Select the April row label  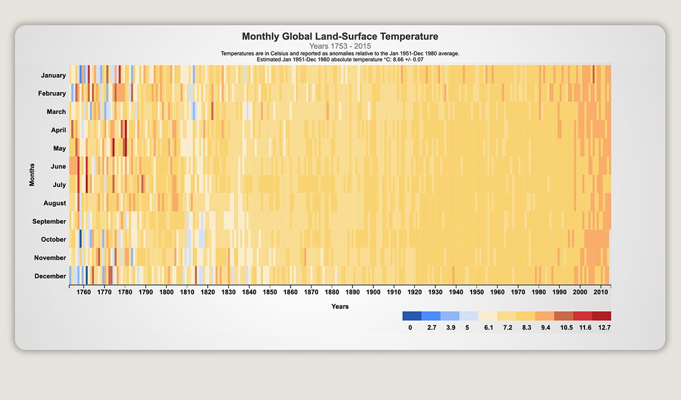[58, 130]
